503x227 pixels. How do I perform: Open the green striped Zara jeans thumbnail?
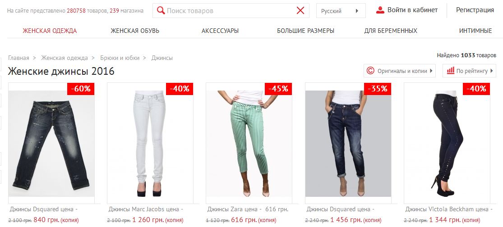[249, 143]
